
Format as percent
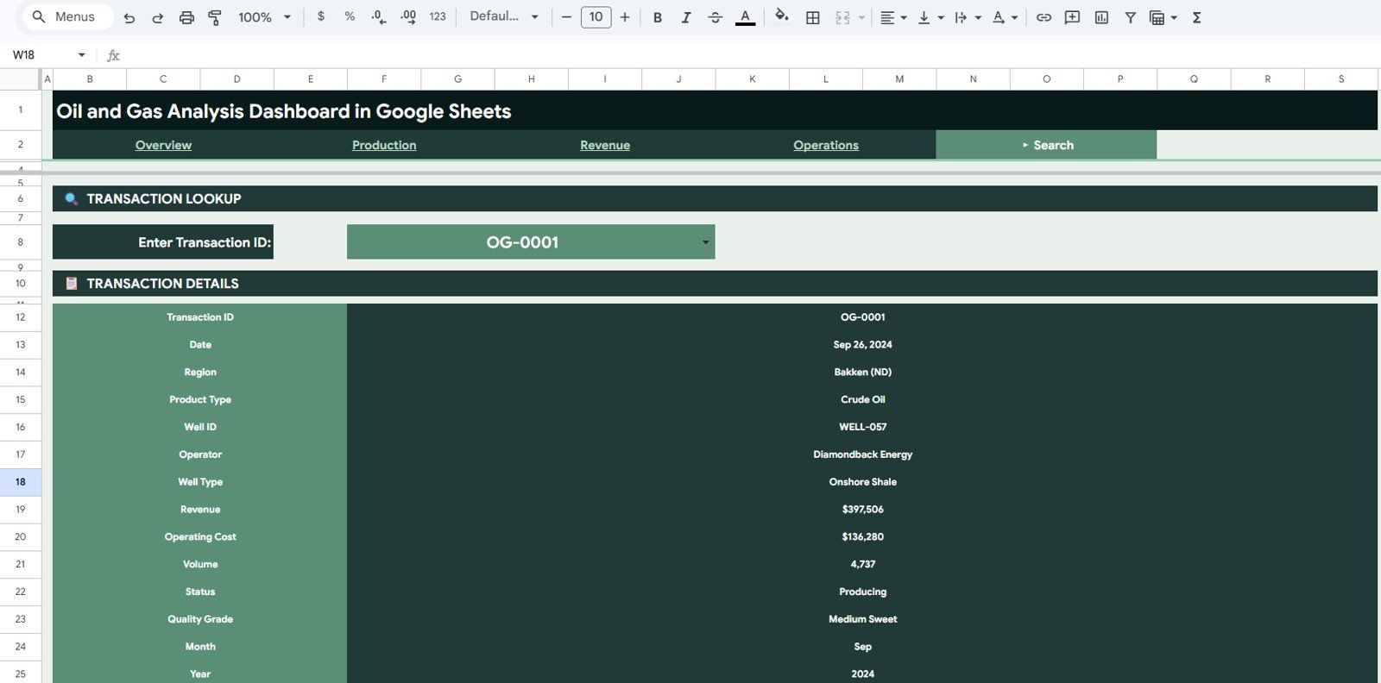(x=350, y=16)
